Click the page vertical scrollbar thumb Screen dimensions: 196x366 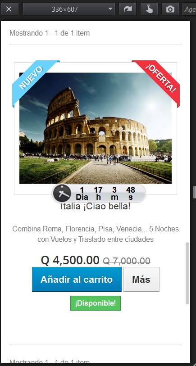coord(187,273)
